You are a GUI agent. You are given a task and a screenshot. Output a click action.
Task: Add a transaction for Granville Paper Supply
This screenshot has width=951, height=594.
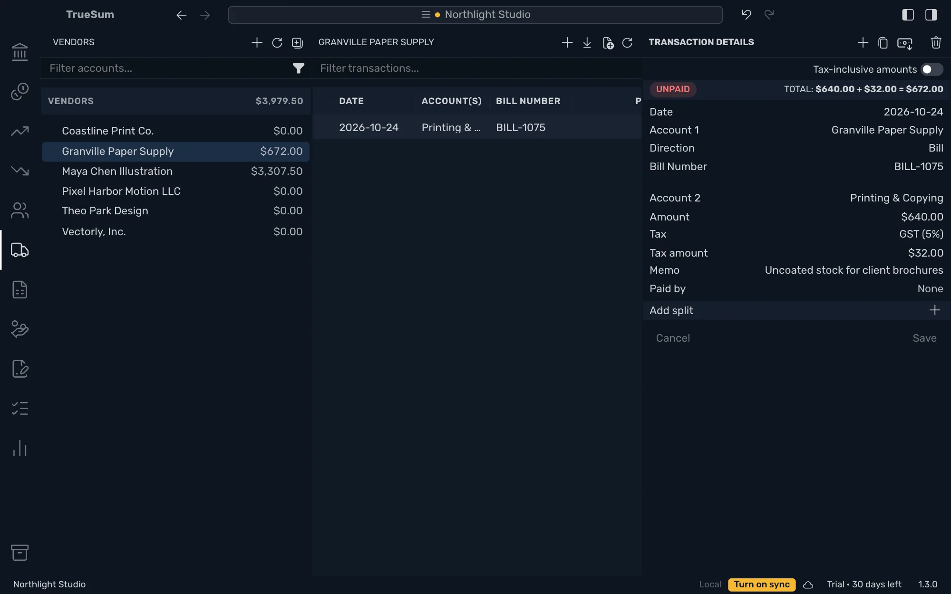tap(567, 42)
